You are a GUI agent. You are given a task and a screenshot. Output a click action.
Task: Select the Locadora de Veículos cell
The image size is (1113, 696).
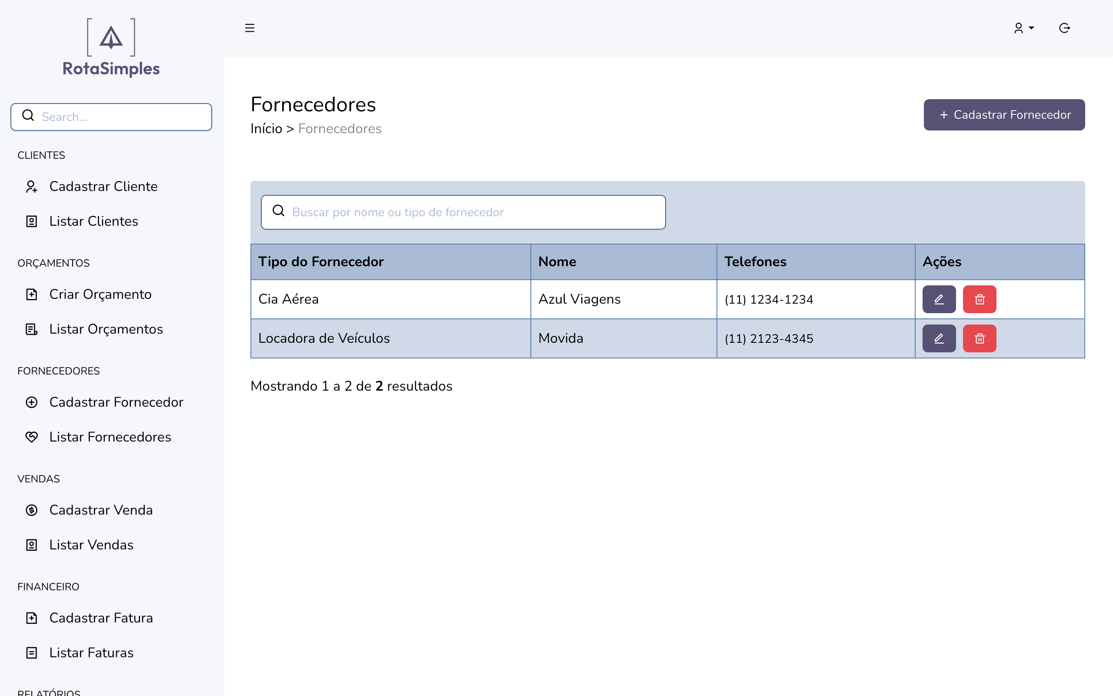pyautogui.click(x=390, y=338)
